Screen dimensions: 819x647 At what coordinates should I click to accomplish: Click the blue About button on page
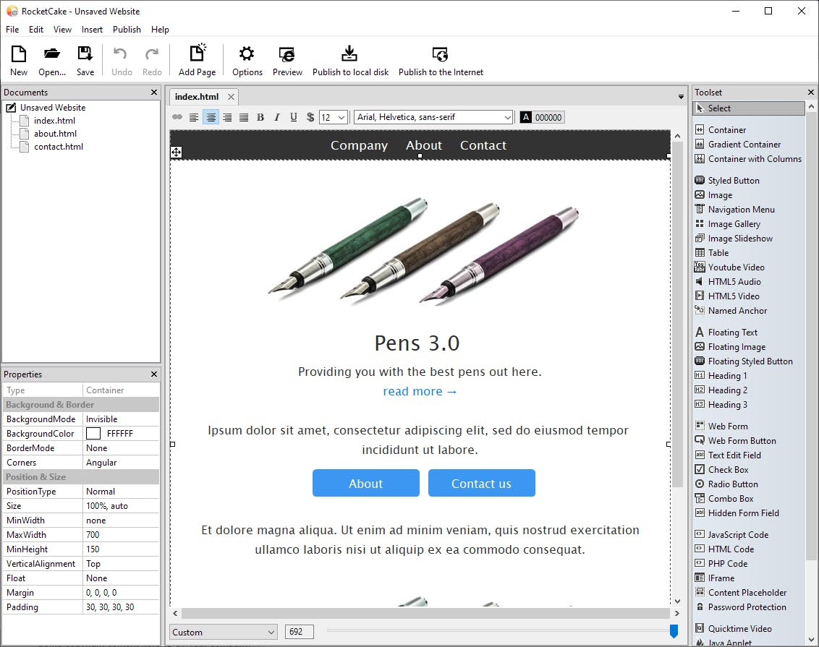pos(366,483)
